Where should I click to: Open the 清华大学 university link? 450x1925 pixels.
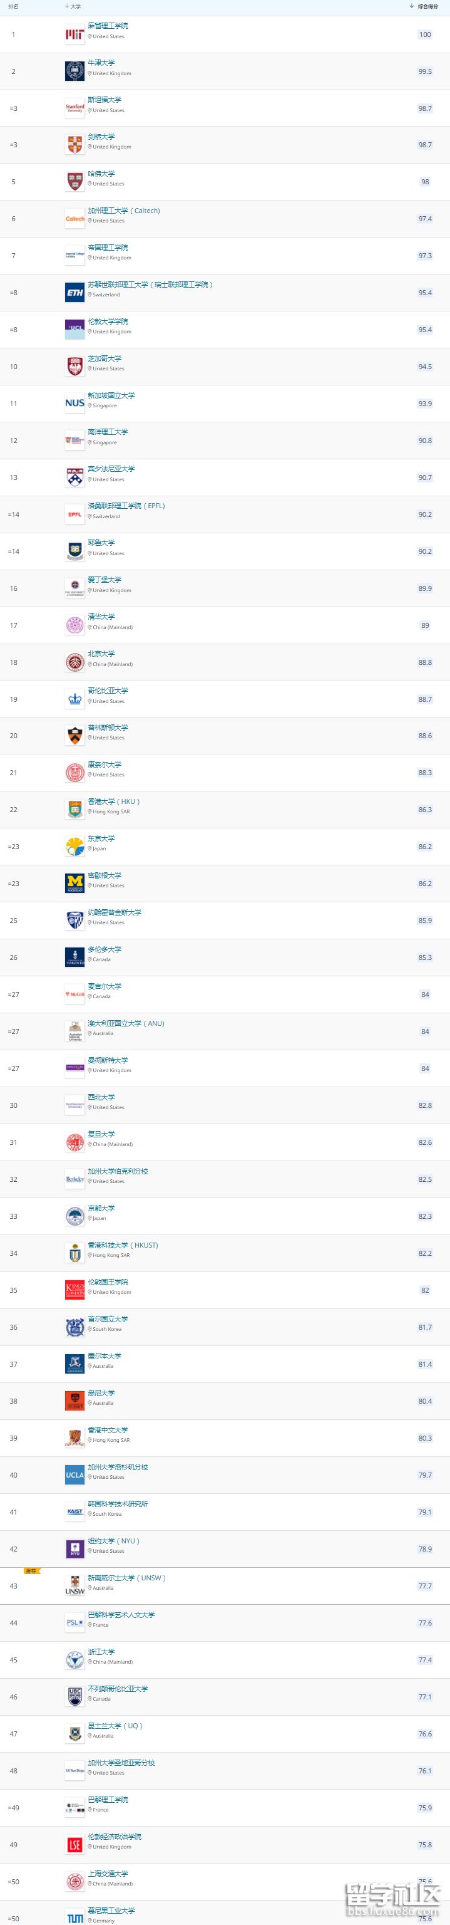click(101, 617)
